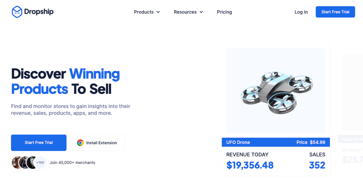Click the hero Start Free Trial button
The image size is (363, 190).
39,142
